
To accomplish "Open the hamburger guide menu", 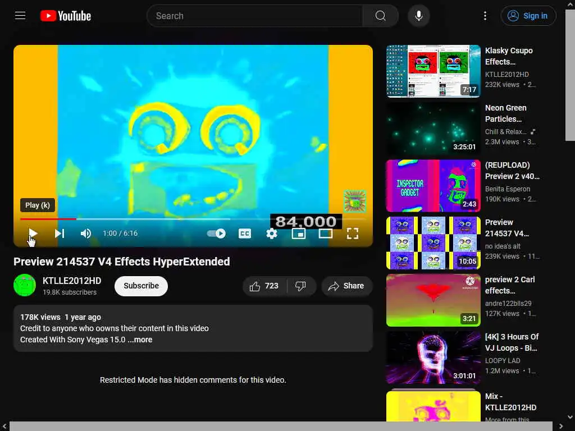I will click(x=20, y=16).
